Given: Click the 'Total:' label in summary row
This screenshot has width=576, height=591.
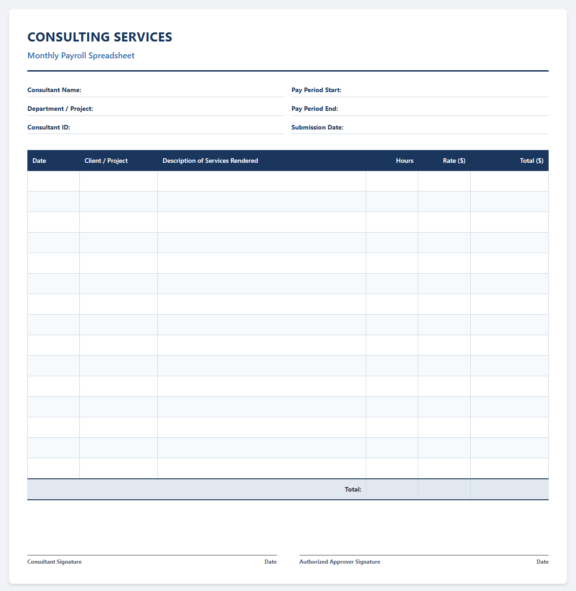Looking at the screenshot, I should tap(353, 489).
